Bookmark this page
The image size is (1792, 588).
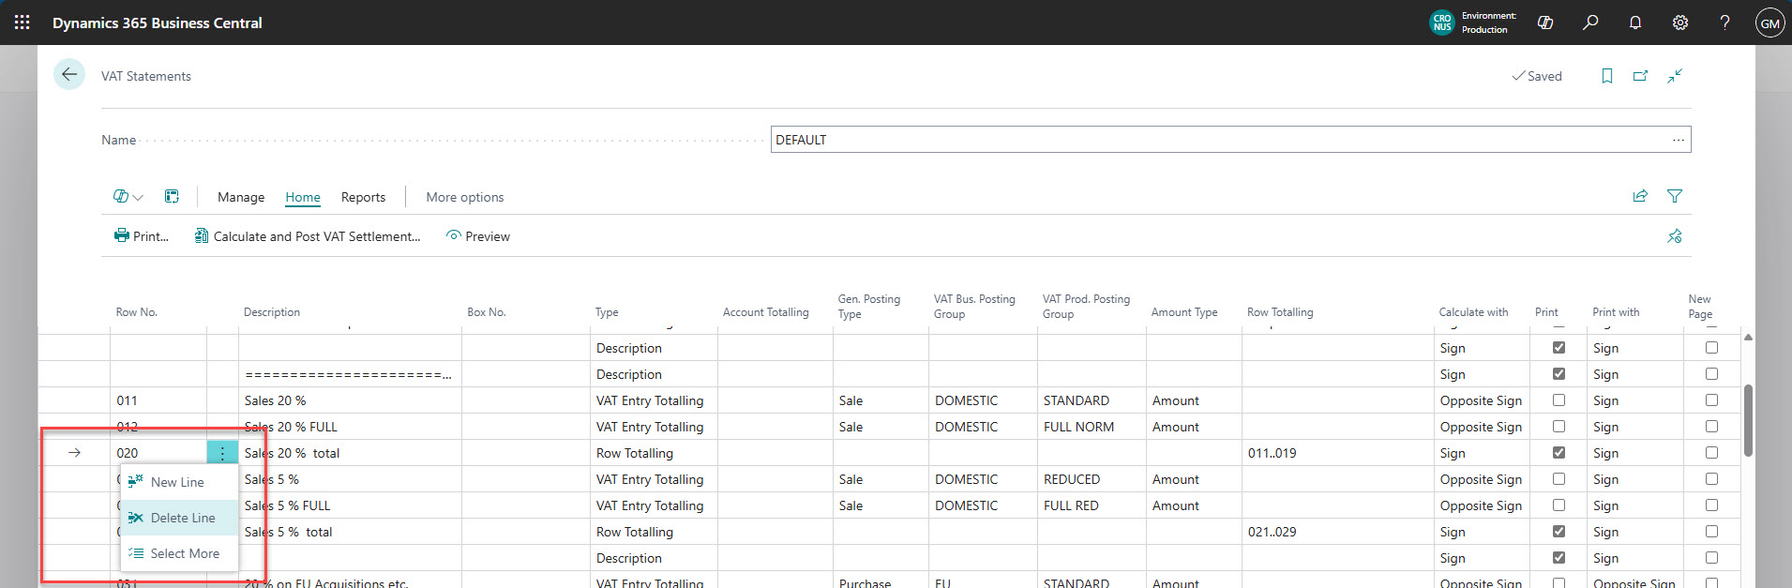pyautogui.click(x=1607, y=76)
